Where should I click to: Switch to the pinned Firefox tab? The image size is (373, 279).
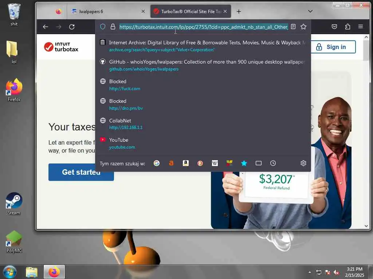click(59, 11)
